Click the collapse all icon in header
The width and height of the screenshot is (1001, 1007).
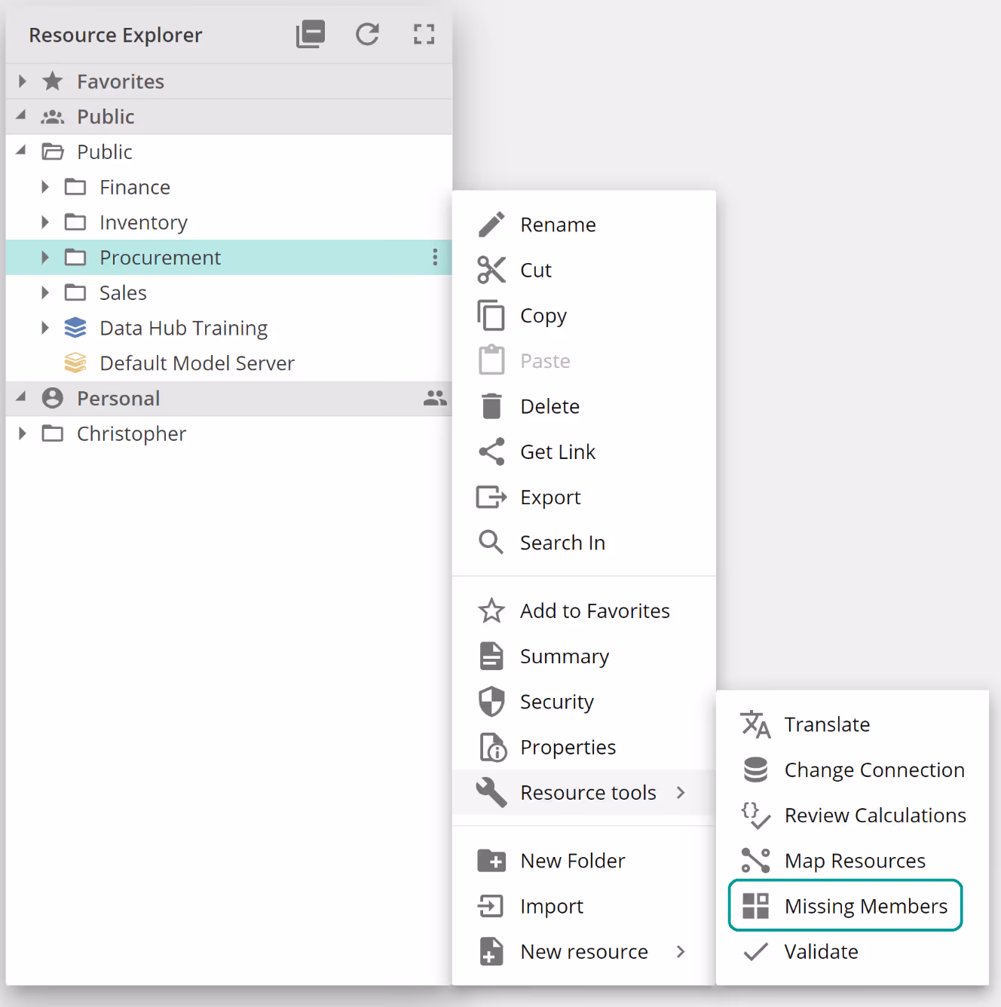[311, 35]
